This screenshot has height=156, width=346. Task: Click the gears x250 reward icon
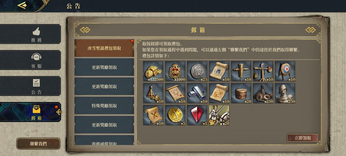(x=263, y=93)
